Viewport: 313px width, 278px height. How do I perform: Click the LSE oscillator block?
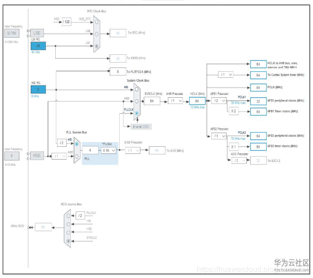tap(37, 33)
